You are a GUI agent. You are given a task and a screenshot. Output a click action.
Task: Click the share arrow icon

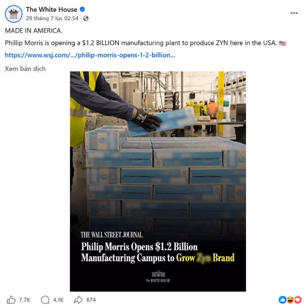coord(78,300)
